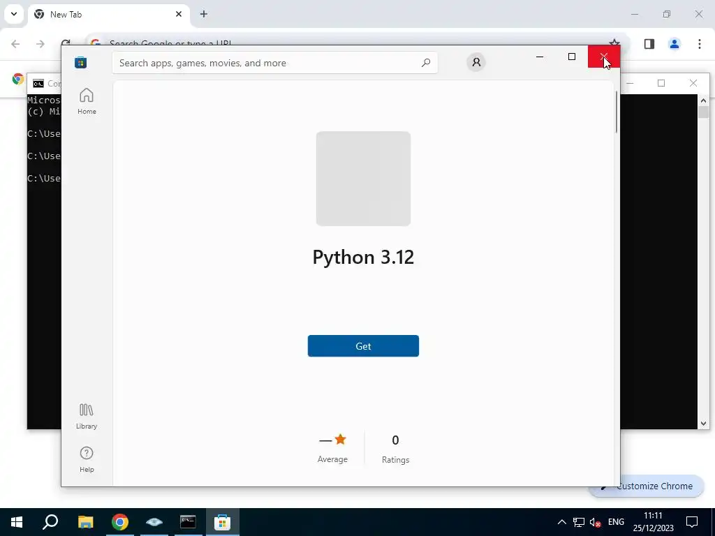Maximize the Command Prompt window
Screen dimensions: 715x536
(x=661, y=83)
